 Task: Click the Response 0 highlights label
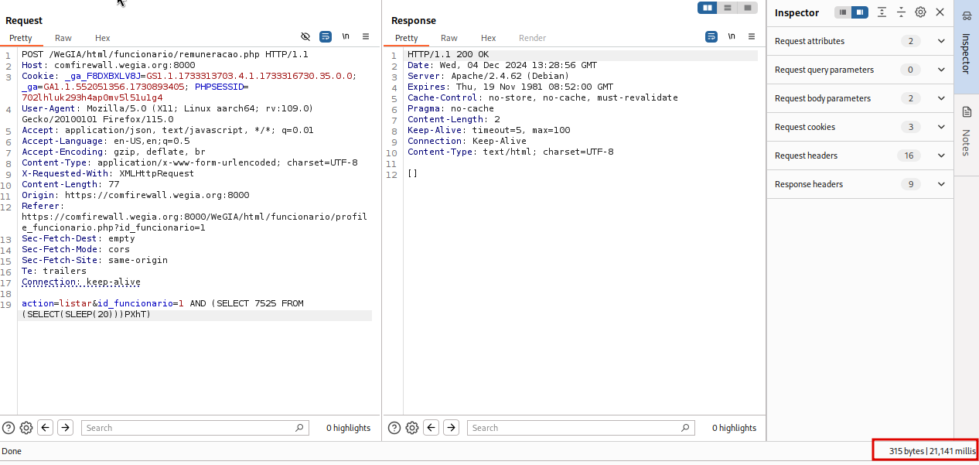(x=734, y=428)
